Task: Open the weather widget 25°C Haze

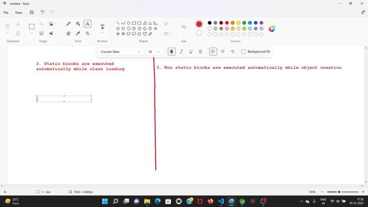Action: click(x=12, y=201)
